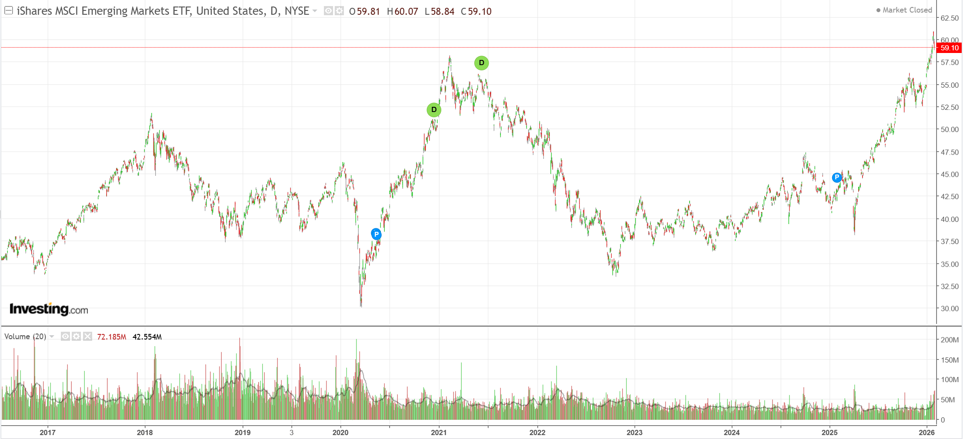Click the 2018 label on the time axis
This screenshot has width=963, height=439.
pos(145,432)
